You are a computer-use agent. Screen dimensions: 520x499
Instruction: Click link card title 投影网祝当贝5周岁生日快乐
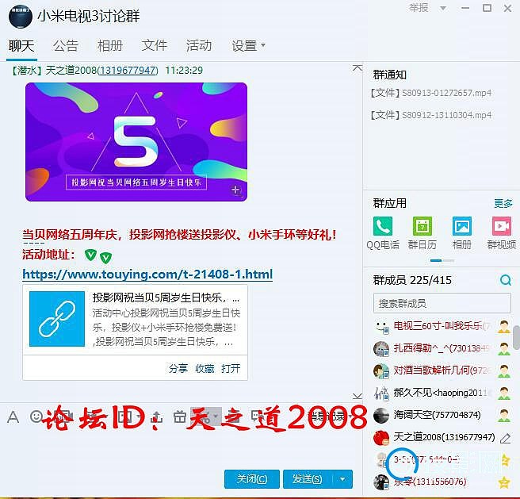point(166,297)
